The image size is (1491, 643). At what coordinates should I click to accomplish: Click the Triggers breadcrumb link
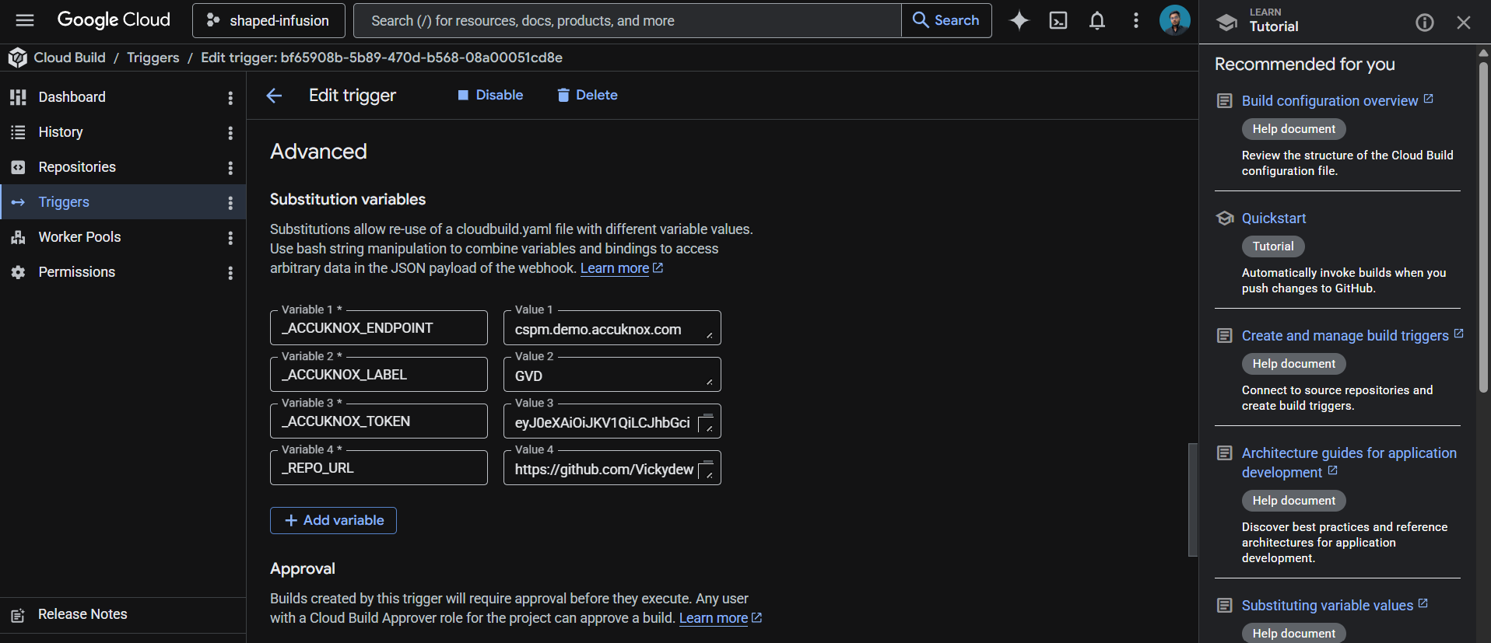pos(153,58)
